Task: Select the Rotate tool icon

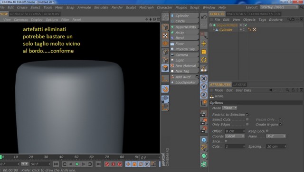Action: point(204,60)
